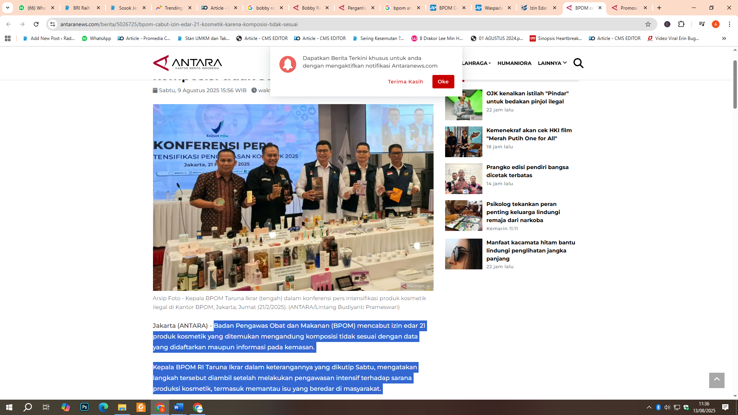Open the Chrome extensions puzzle icon

681,24
